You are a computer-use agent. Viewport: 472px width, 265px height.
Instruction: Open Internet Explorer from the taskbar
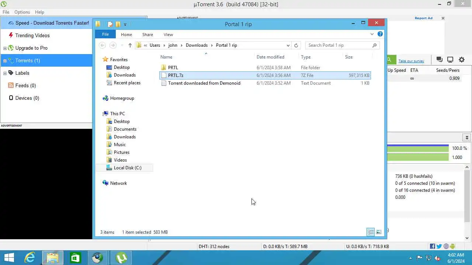coord(29,258)
